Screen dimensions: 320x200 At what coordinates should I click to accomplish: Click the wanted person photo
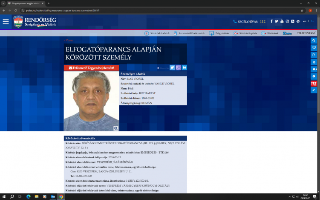91,101
